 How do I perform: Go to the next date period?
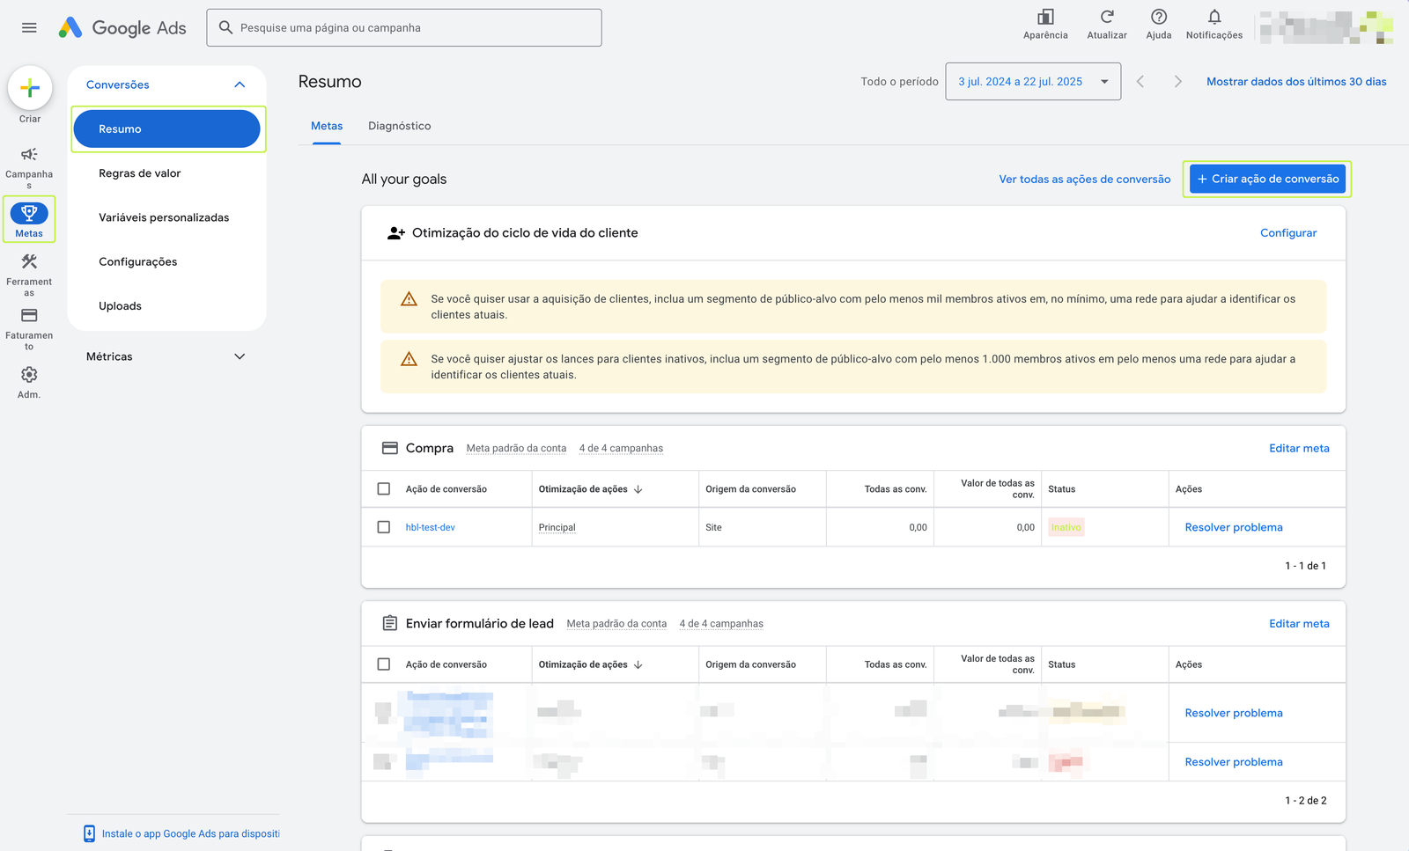click(x=1177, y=82)
